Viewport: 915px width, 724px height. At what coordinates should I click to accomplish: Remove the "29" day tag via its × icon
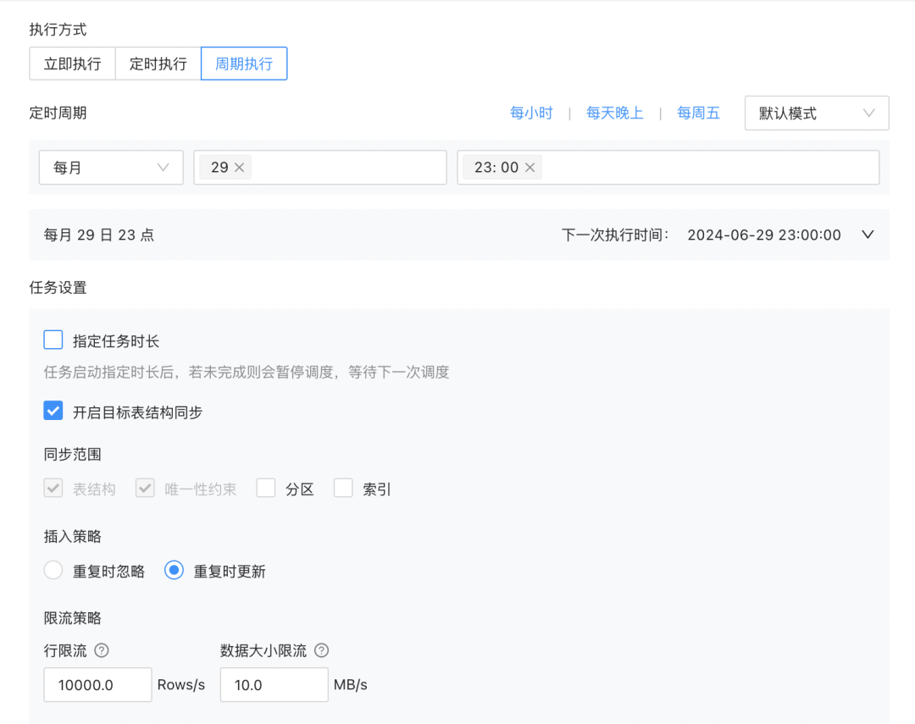[240, 167]
